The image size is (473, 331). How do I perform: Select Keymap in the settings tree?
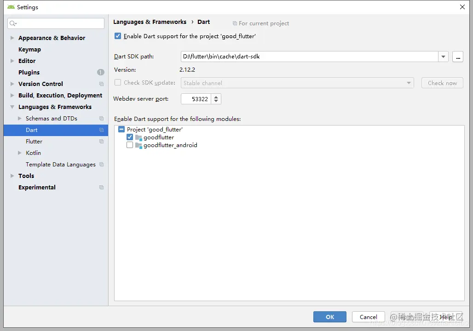(29, 50)
